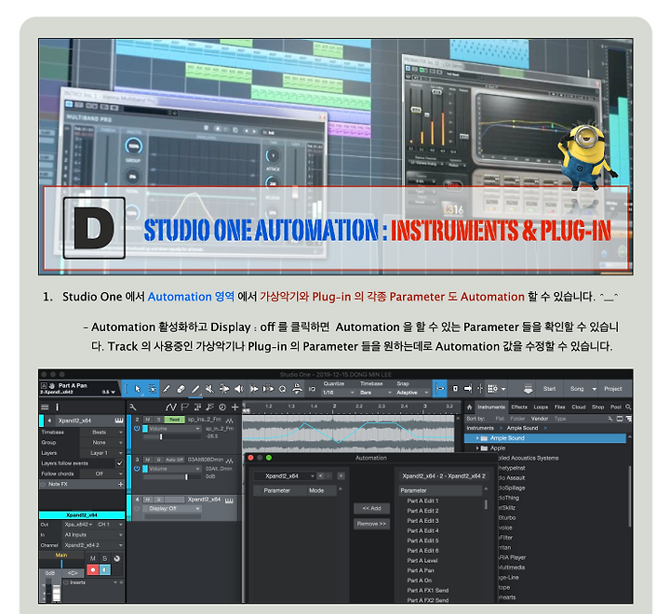Mute channel with M in inspector
670x614 pixels.
coord(93,558)
